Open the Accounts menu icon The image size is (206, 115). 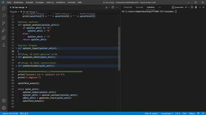(4, 101)
